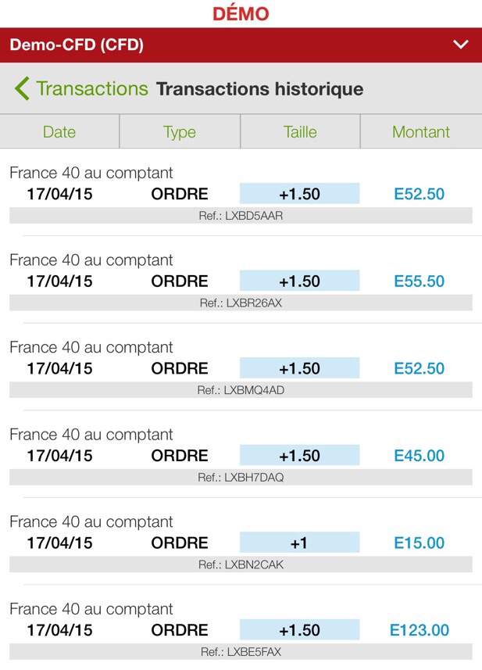Screen dimensions: 482x670
Task: Tap reference row LXBMQ4AD
Action: point(241,390)
